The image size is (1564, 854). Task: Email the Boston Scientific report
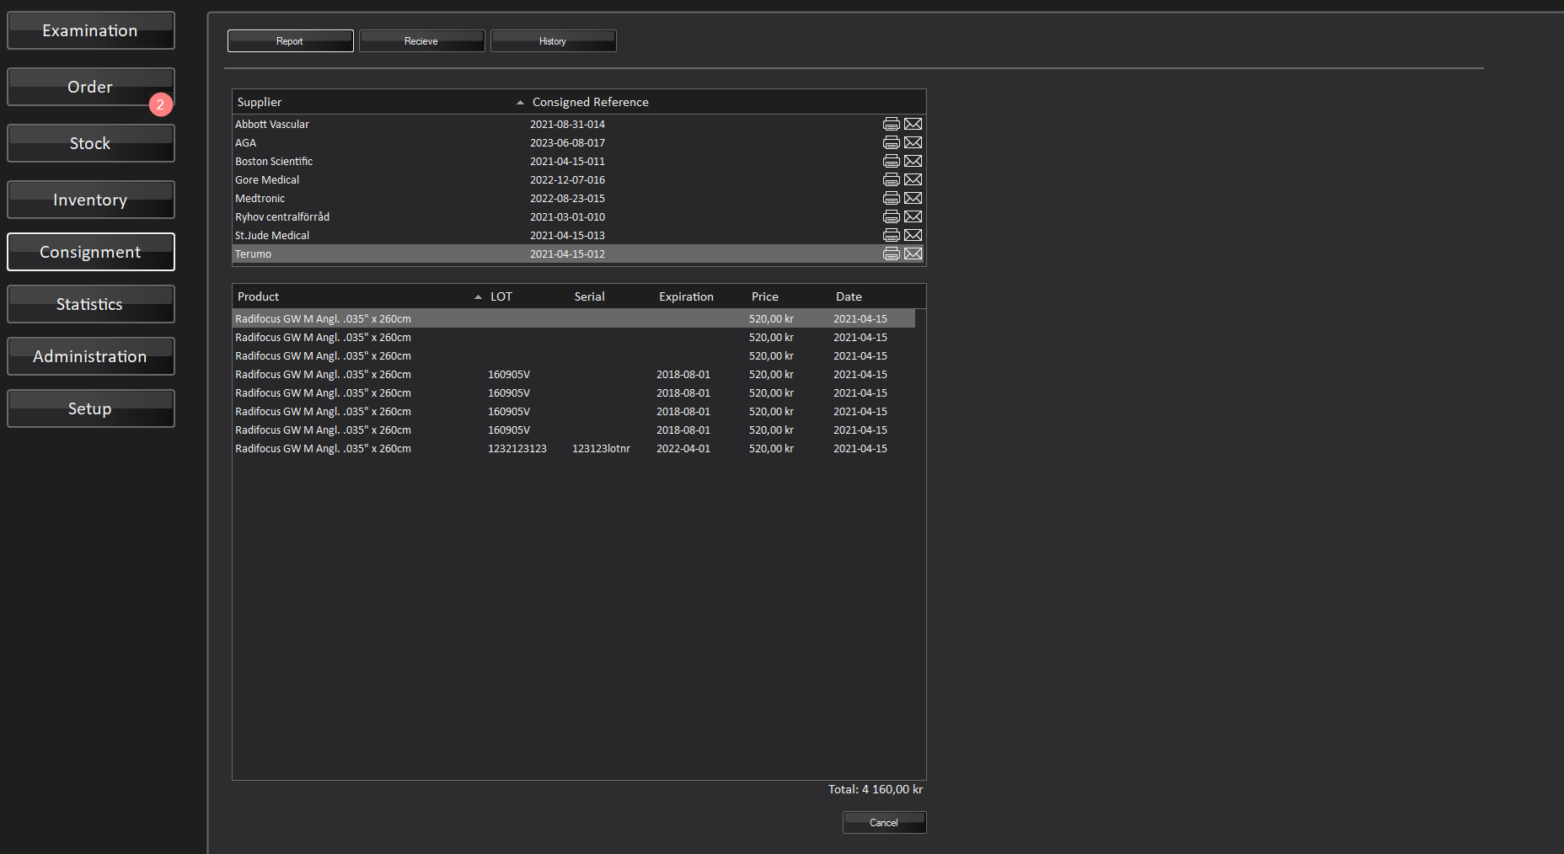coord(913,161)
